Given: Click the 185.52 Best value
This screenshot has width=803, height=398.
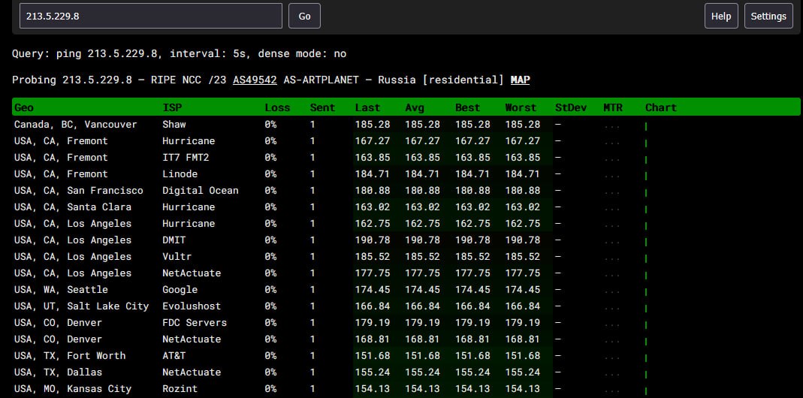Looking at the screenshot, I should [x=472, y=257].
